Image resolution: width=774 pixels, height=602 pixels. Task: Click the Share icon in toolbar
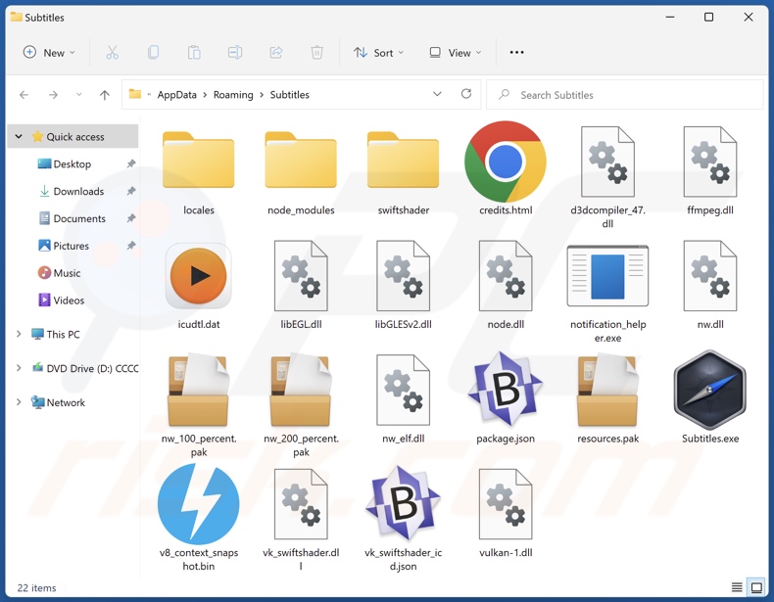pos(276,52)
